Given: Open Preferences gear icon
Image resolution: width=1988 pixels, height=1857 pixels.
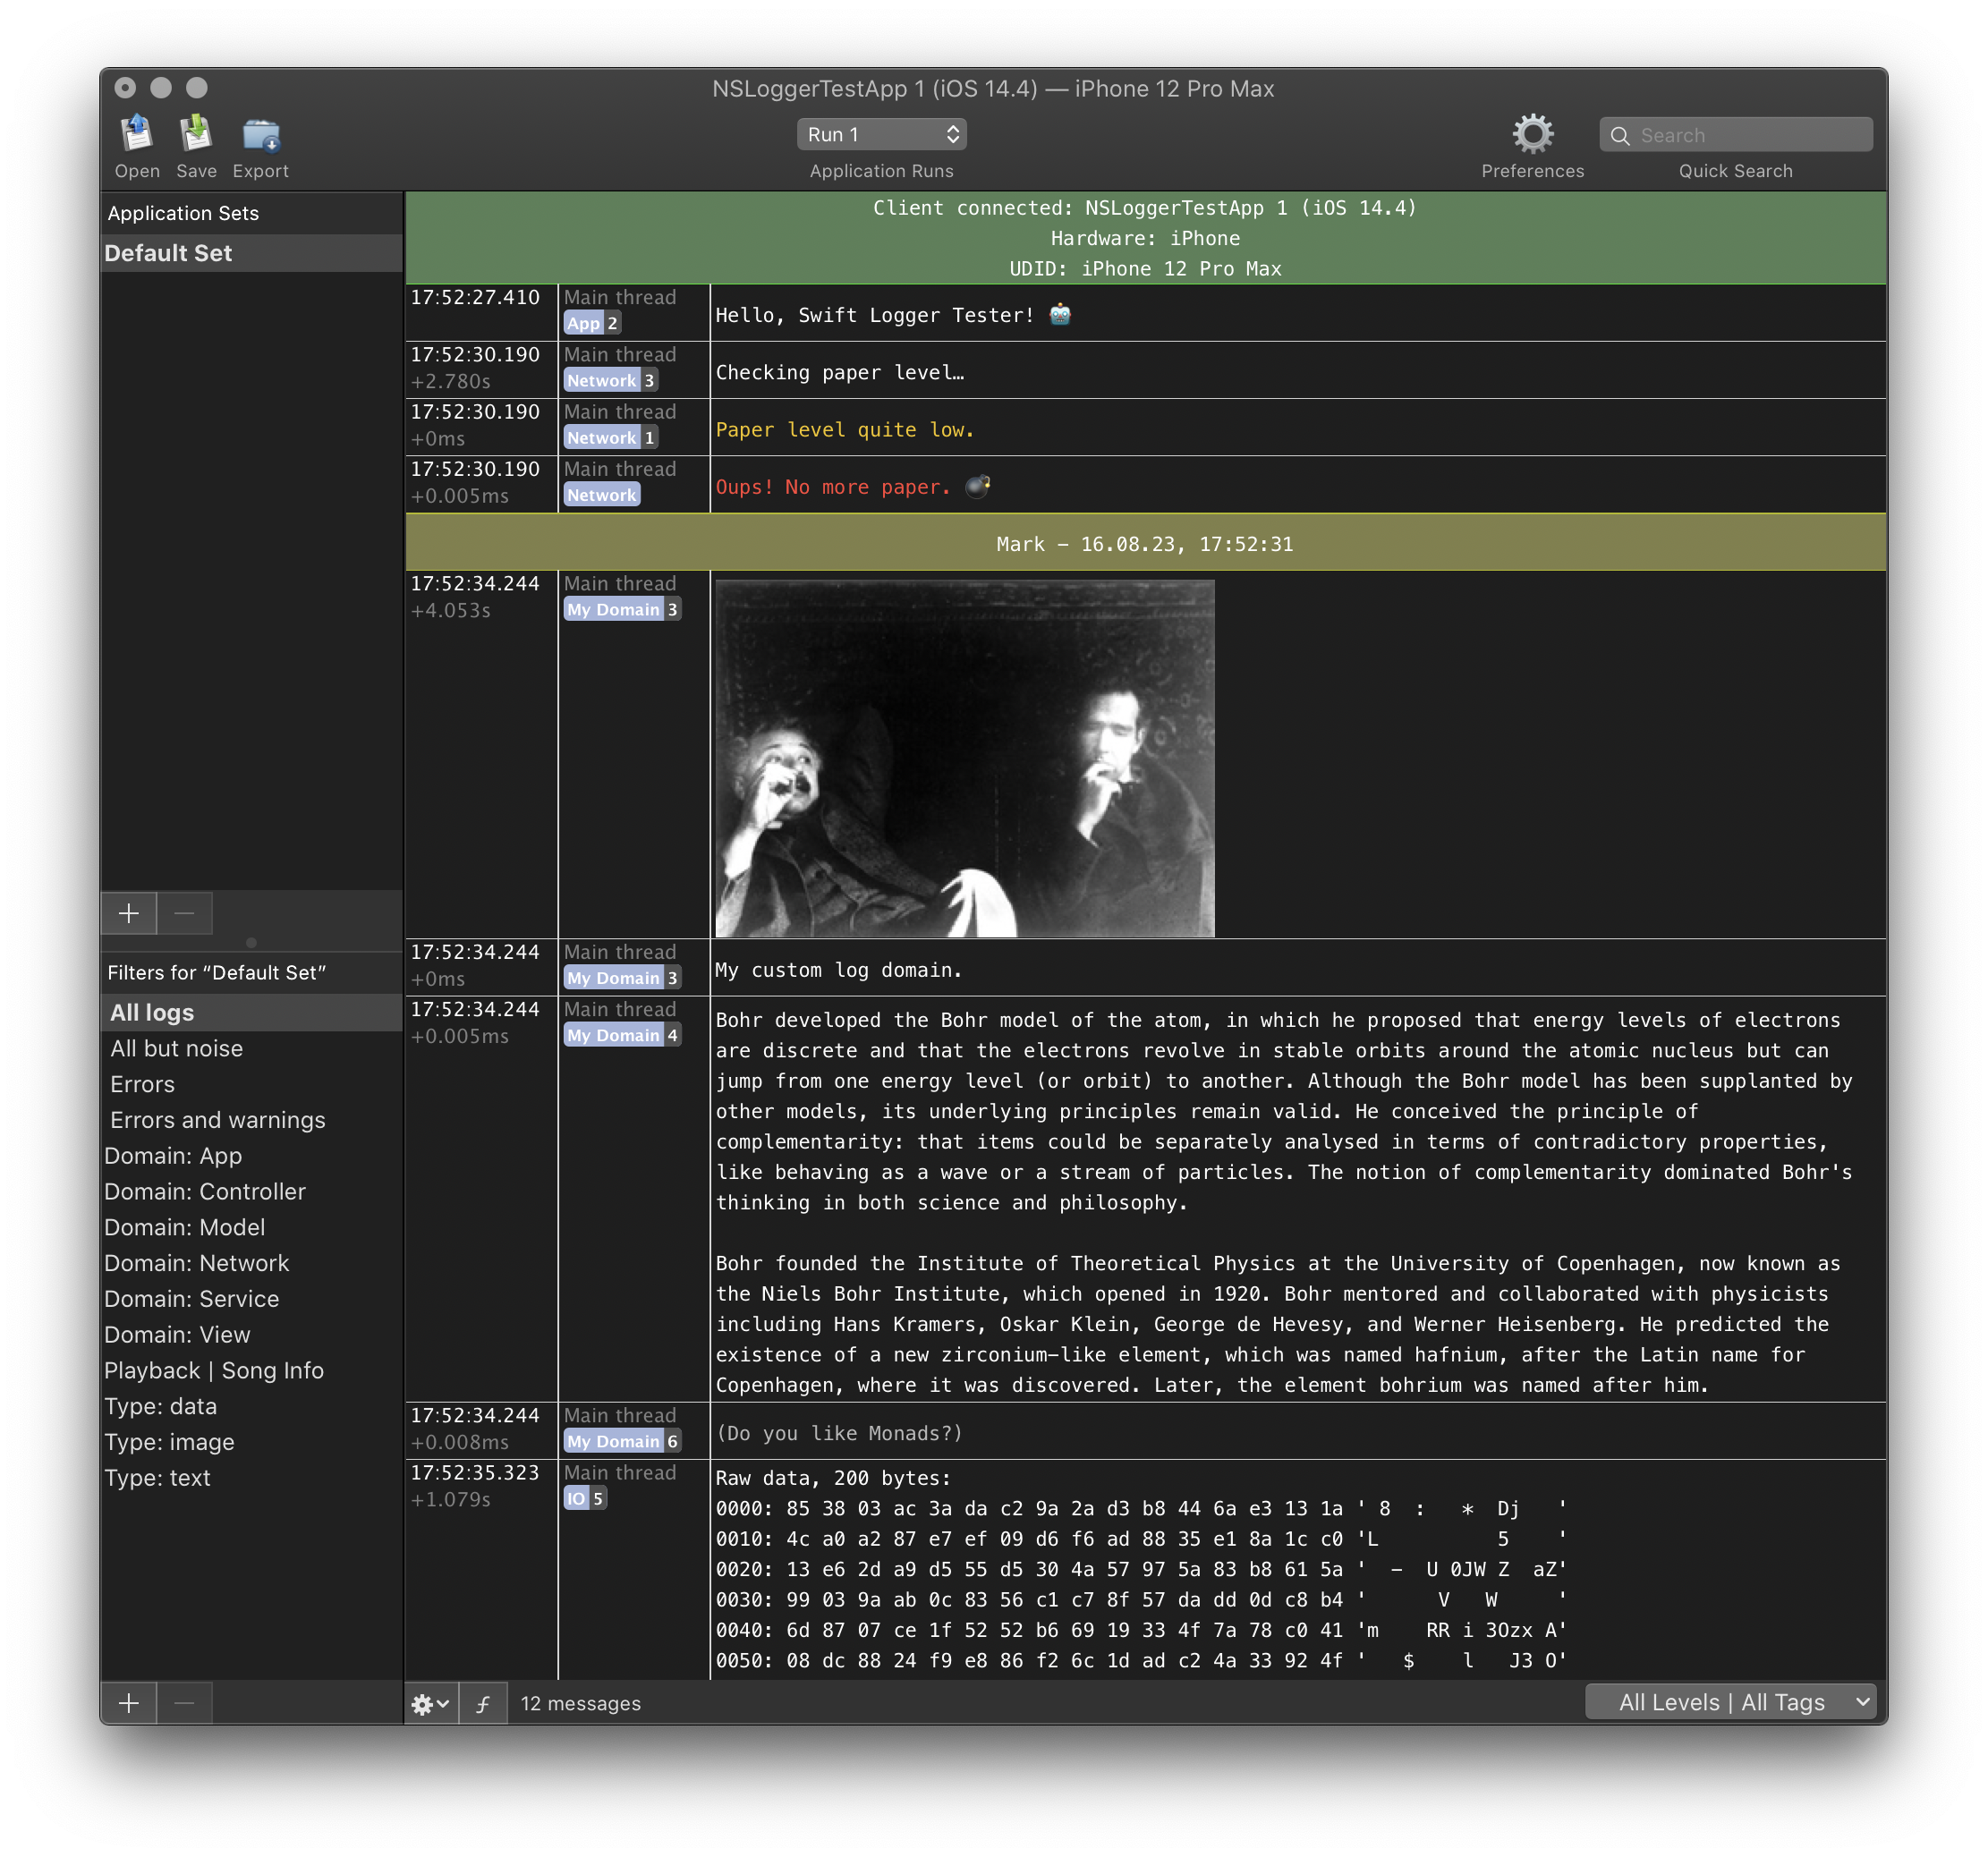Looking at the screenshot, I should point(1532,135).
